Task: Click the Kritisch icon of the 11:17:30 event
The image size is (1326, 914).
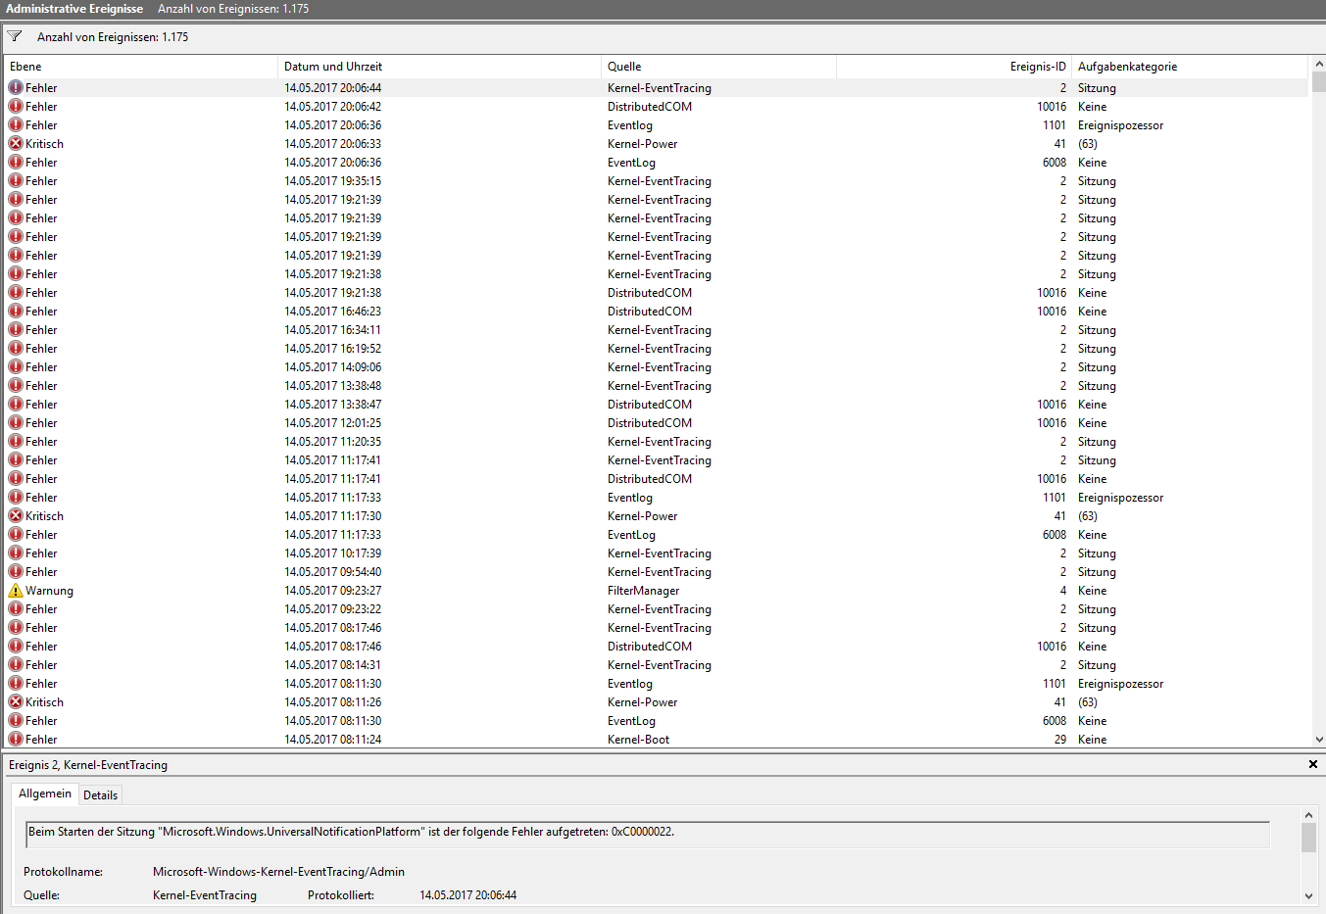Action: tap(16, 516)
